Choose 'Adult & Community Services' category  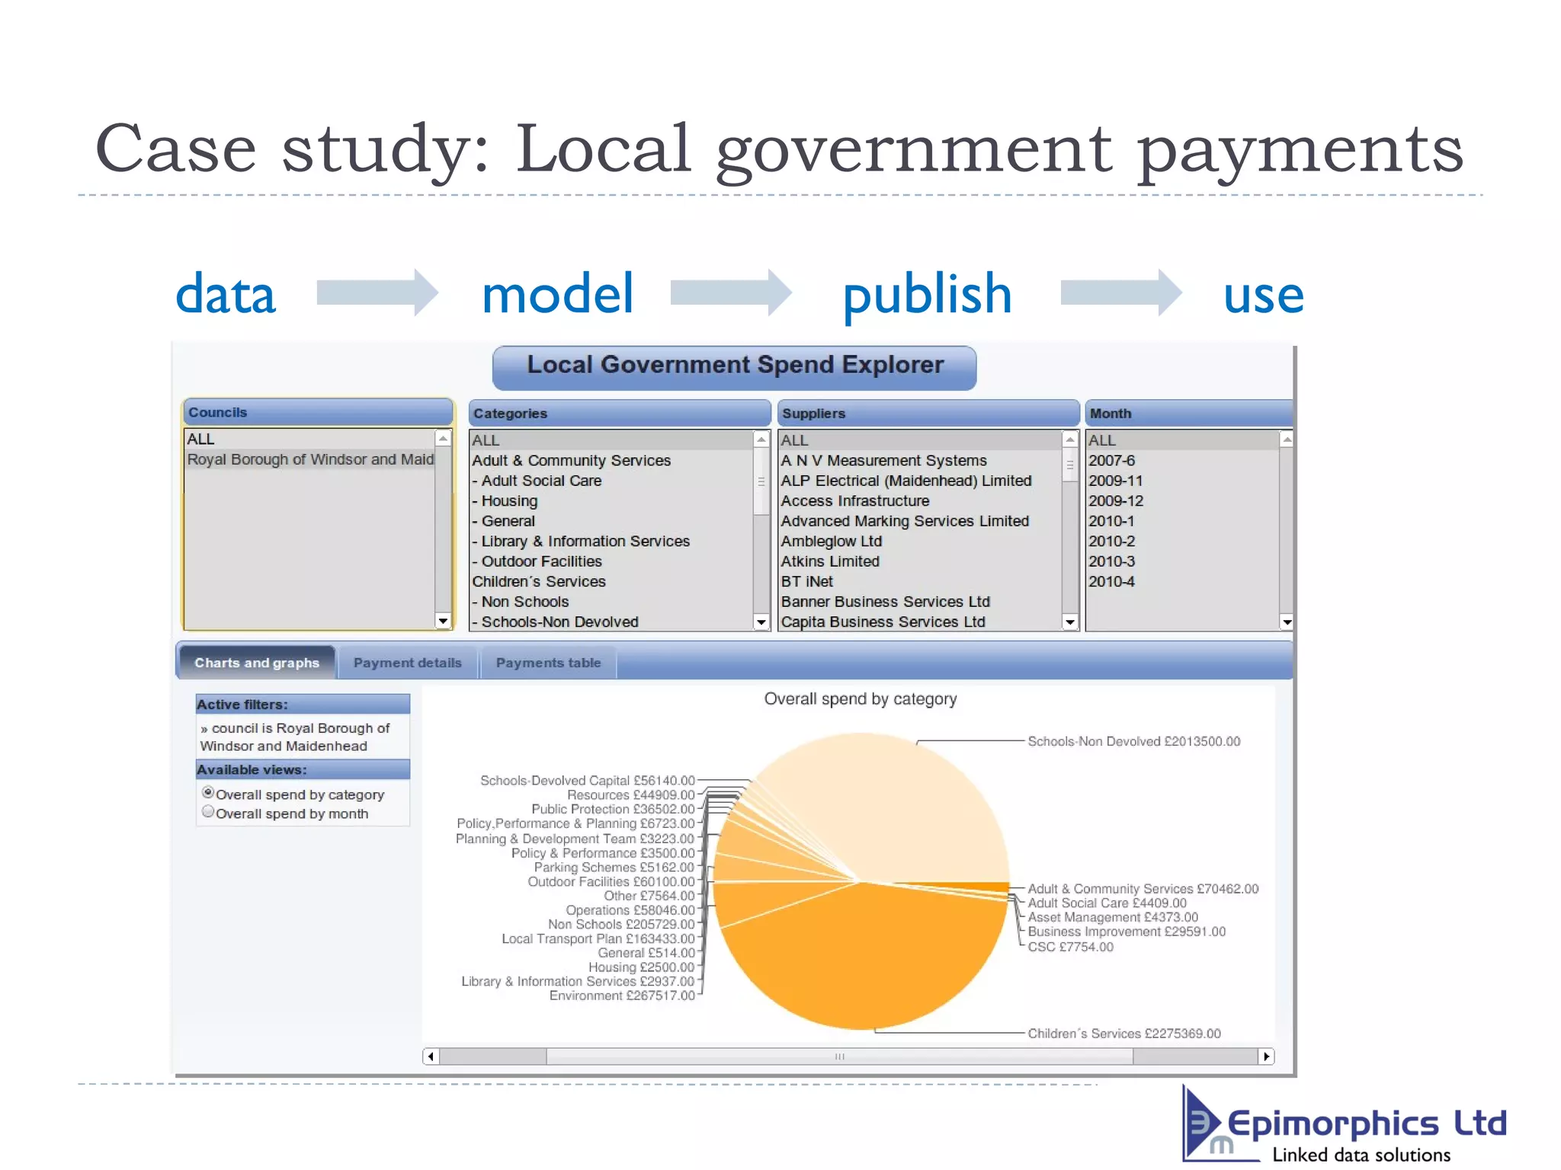tap(611, 460)
